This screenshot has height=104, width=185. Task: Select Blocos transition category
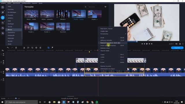tap(14, 29)
